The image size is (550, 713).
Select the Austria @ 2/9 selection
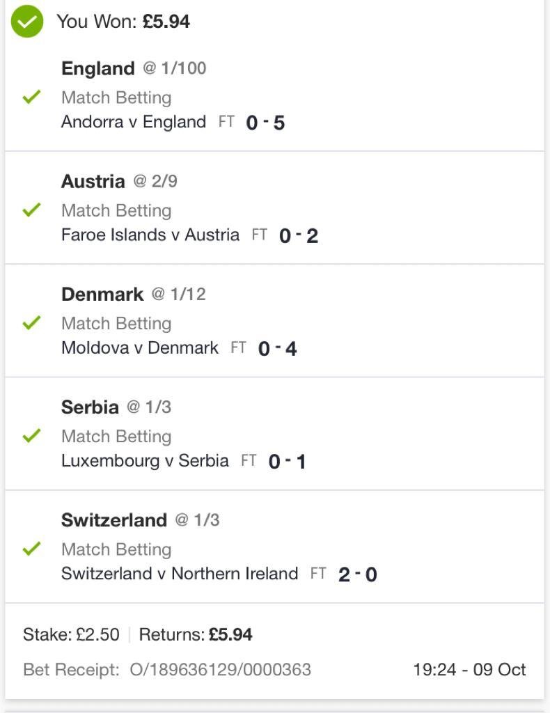click(x=119, y=182)
